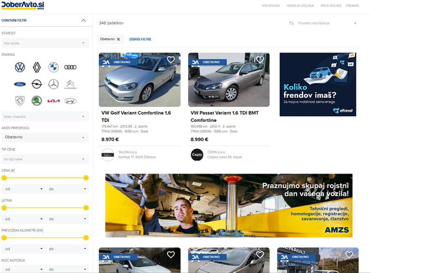The image size is (439, 273).
Task: Click the Prijava login link
Action: point(352,6)
